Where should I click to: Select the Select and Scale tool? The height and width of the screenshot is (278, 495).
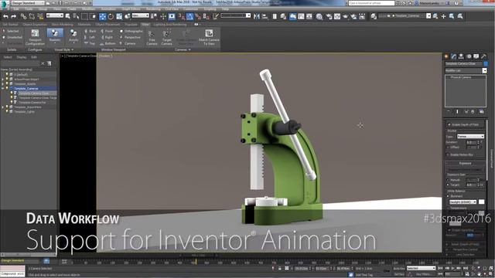click(119, 16)
